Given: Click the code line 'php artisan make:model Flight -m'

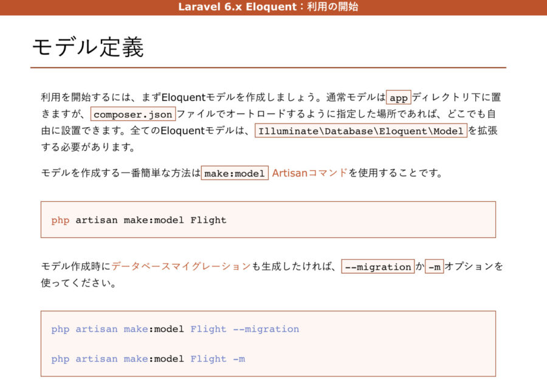Looking at the screenshot, I should [148, 359].
